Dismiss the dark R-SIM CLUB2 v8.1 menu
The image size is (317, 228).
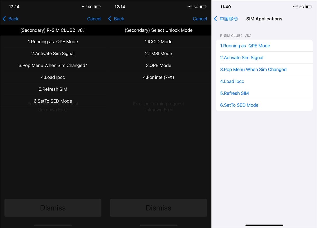(x=53, y=208)
